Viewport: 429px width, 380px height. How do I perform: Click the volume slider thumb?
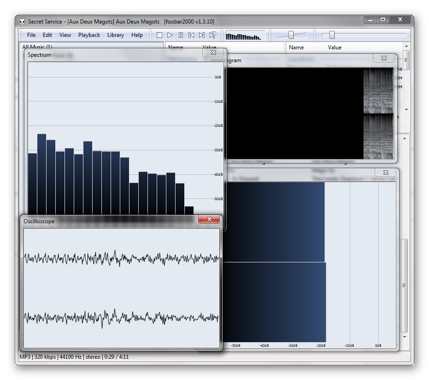point(291,35)
